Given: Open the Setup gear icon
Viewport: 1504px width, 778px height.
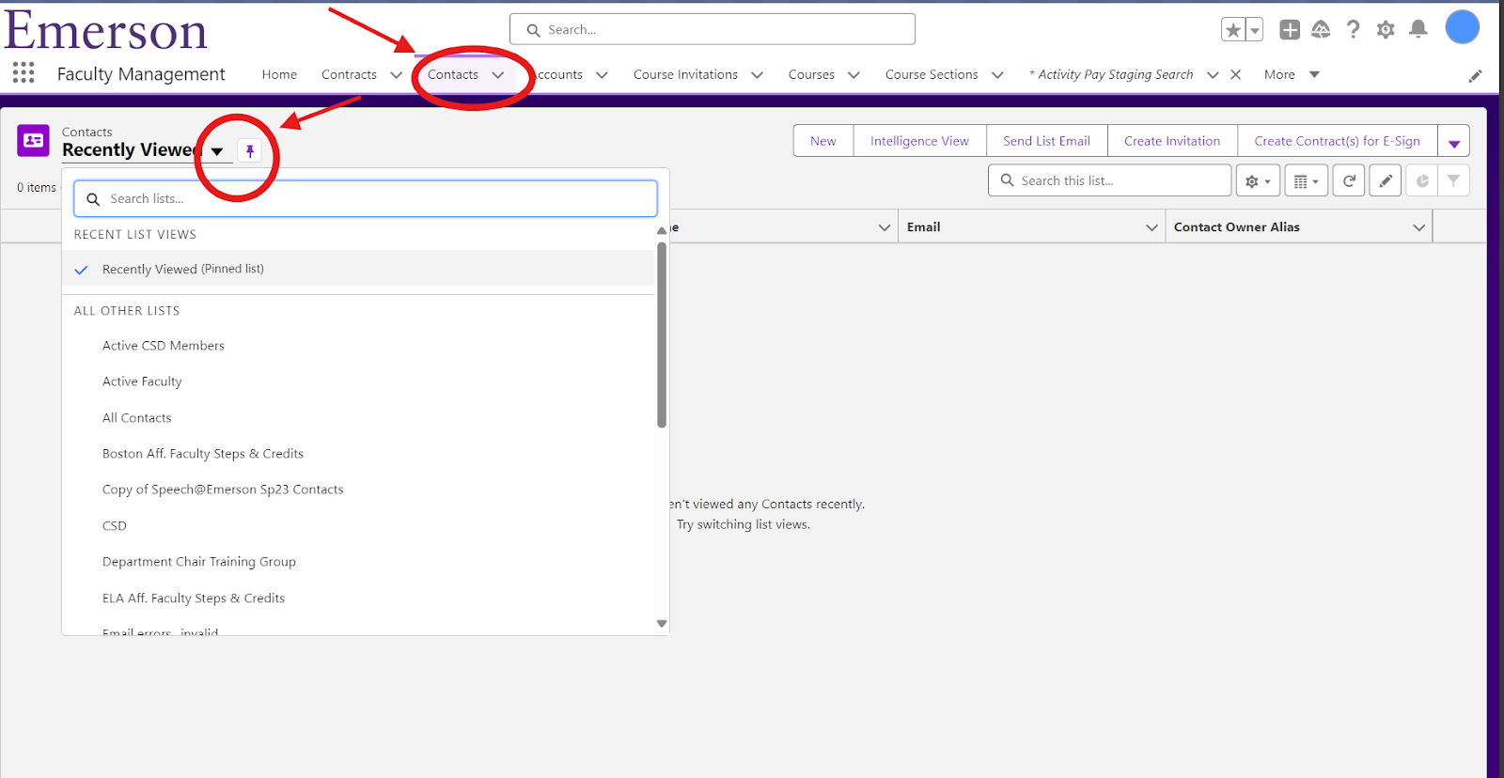Looking at the screenshot, I should coord(1386,30).
